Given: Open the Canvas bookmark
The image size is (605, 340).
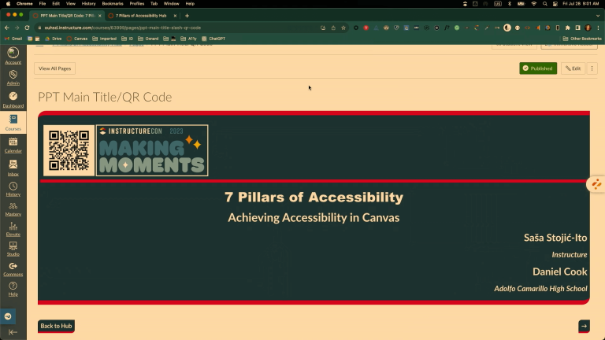Looking at the screenshot, I should pos(77,39).
